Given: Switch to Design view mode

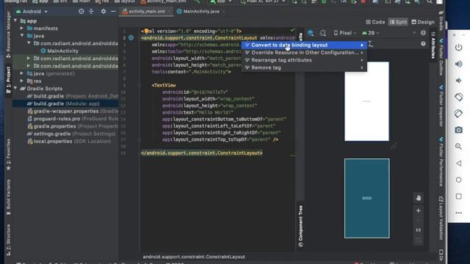Looking at the screenshot, I should pos(423,22).
